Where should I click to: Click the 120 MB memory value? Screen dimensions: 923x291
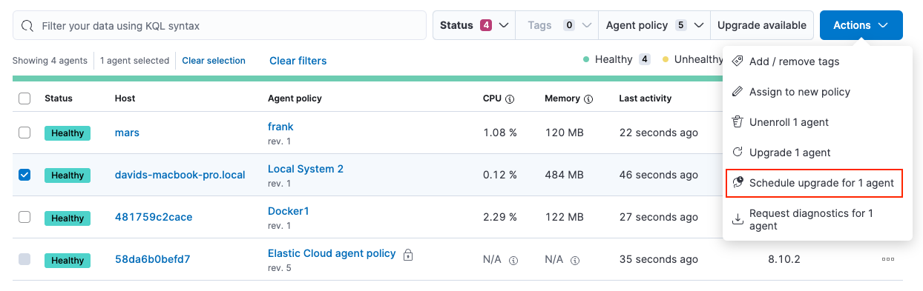coord(564,133)
